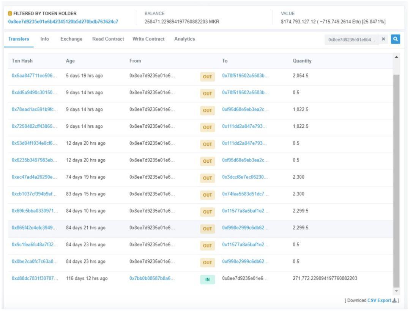Open sender address 0x7bb0b08587b8a6
Image resolution: width=410 pixels, height=311 pixels.
coord(152,278)
